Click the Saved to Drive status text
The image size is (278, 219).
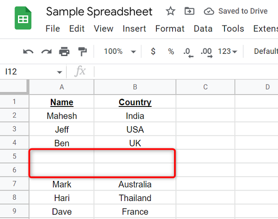tap(243, 11)
